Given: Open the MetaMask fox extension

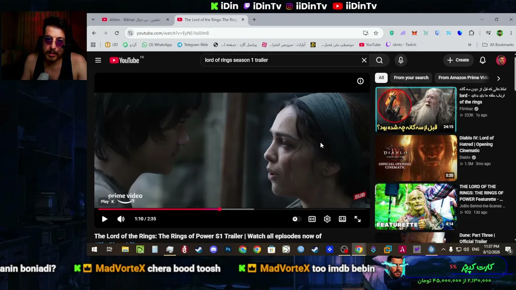Looking at the screenshot, I should (414, 33).
